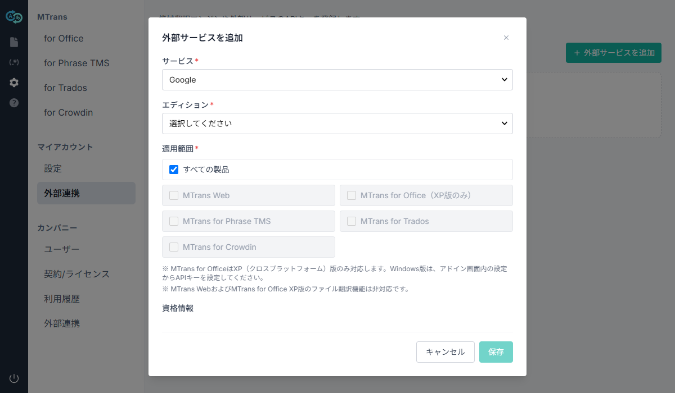
Task: Open the document file icon in sidebar
Action: pyautogui.click(x=14, y=42)
